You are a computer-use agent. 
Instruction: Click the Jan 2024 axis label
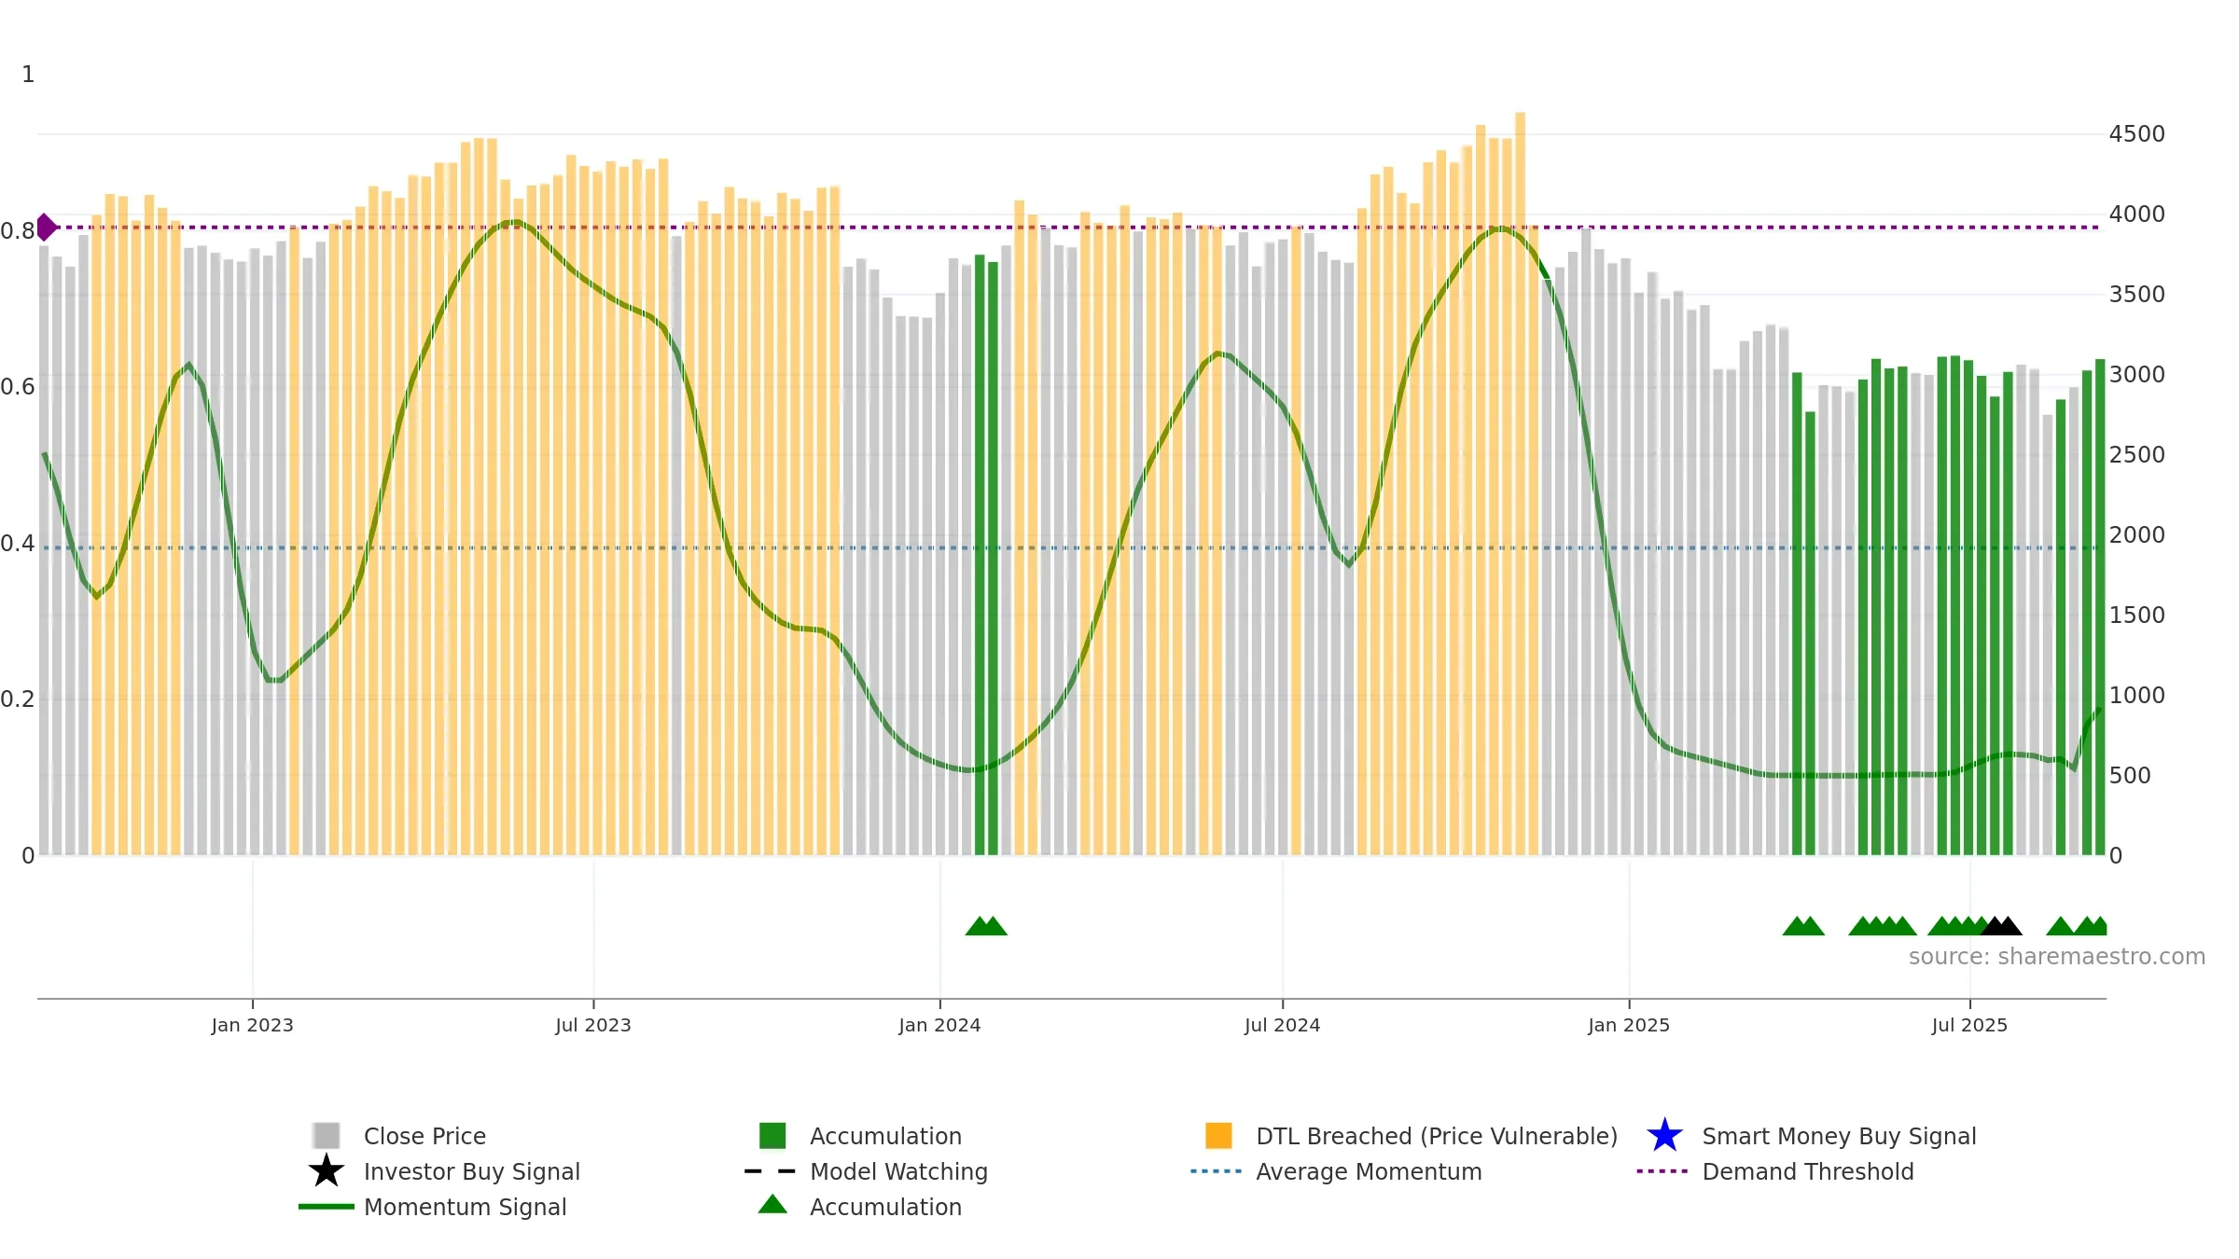[939, 1025]
